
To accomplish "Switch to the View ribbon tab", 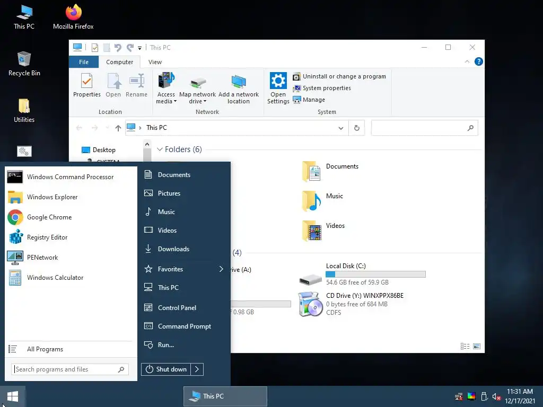I will pos(155,62).
